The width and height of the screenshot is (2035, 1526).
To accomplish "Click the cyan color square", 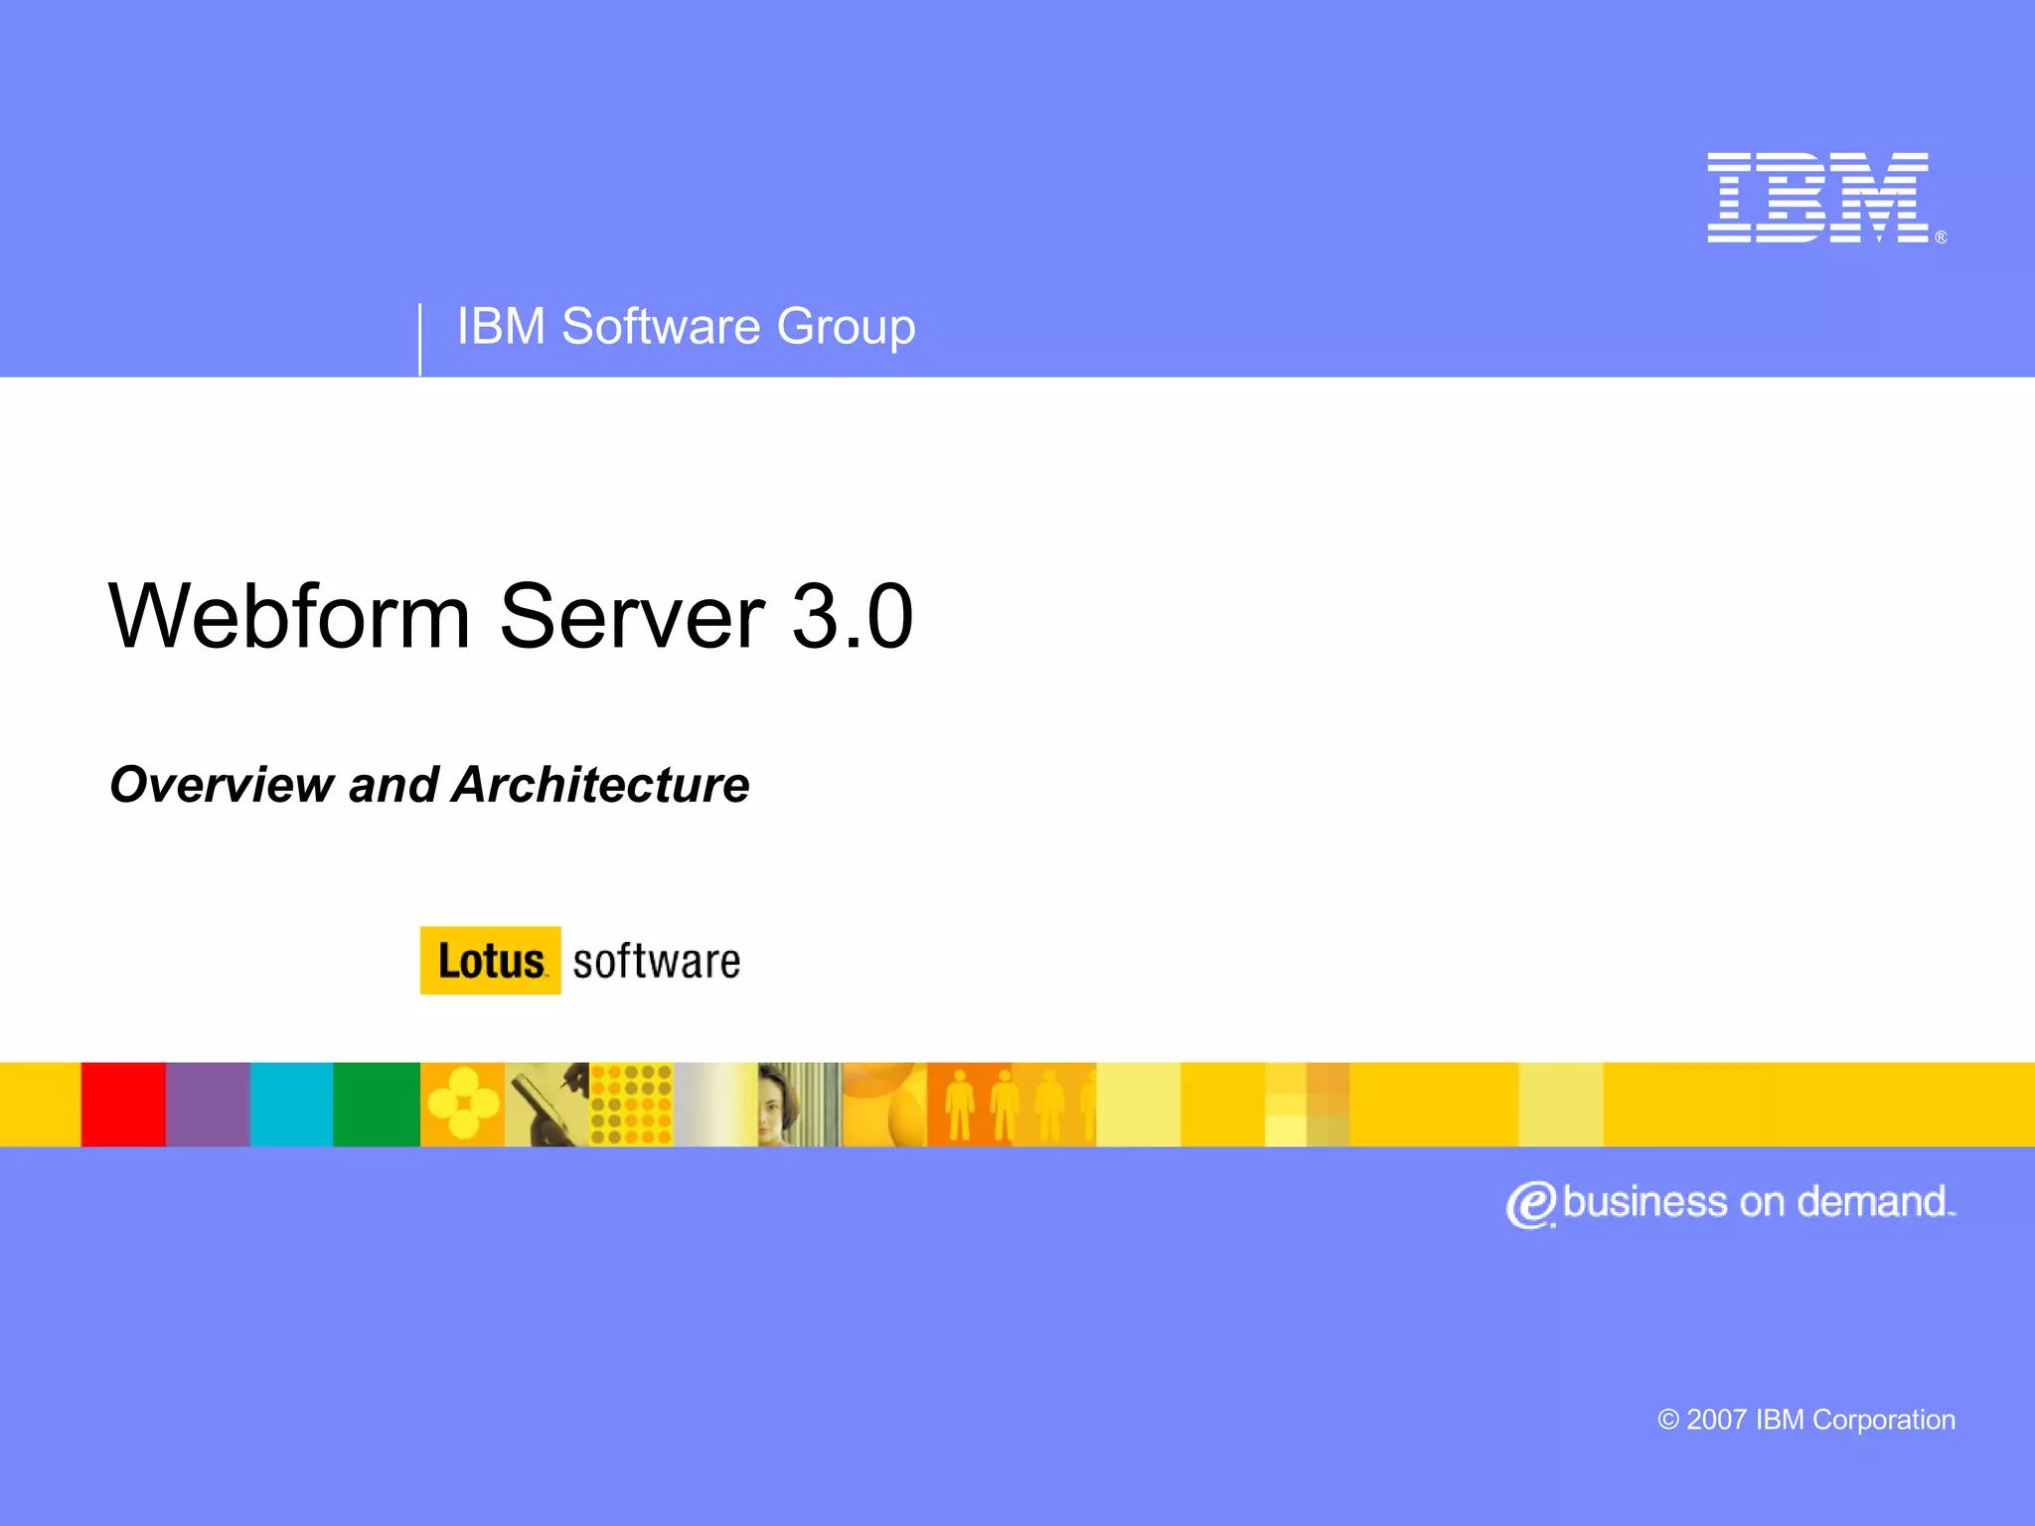I will tap(291, 1104).
